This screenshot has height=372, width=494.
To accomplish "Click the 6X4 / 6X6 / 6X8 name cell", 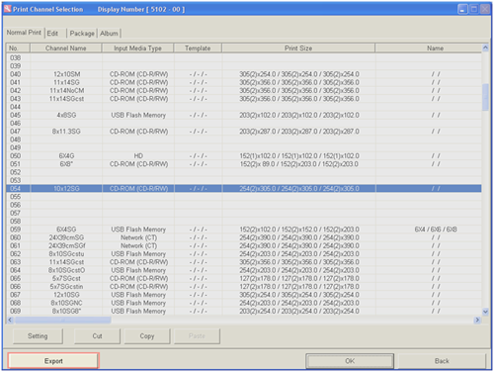I will click(436, 230).
